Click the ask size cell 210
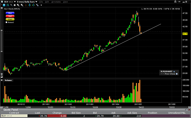This screenshot has height=118, width=191. pyautogui.click(x=132, y=116)
